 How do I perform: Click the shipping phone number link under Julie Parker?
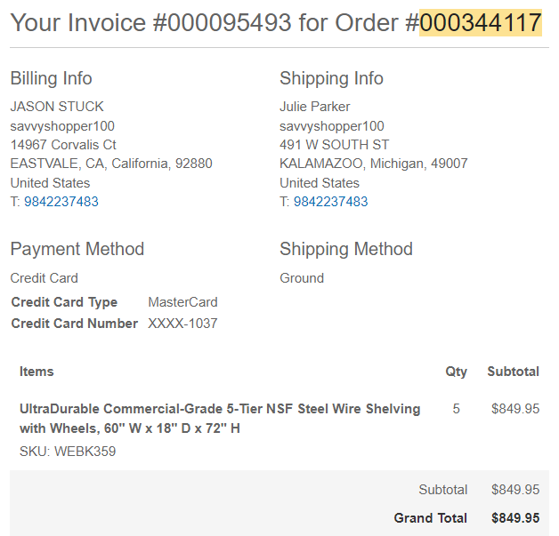coord(330,202)
